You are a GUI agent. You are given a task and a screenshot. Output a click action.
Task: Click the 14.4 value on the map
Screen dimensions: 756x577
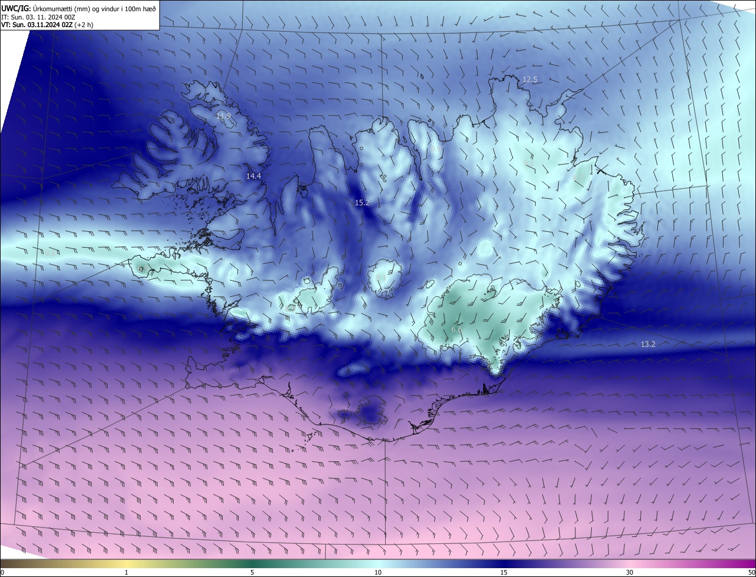pyautogui.click(x=253, y=176)
